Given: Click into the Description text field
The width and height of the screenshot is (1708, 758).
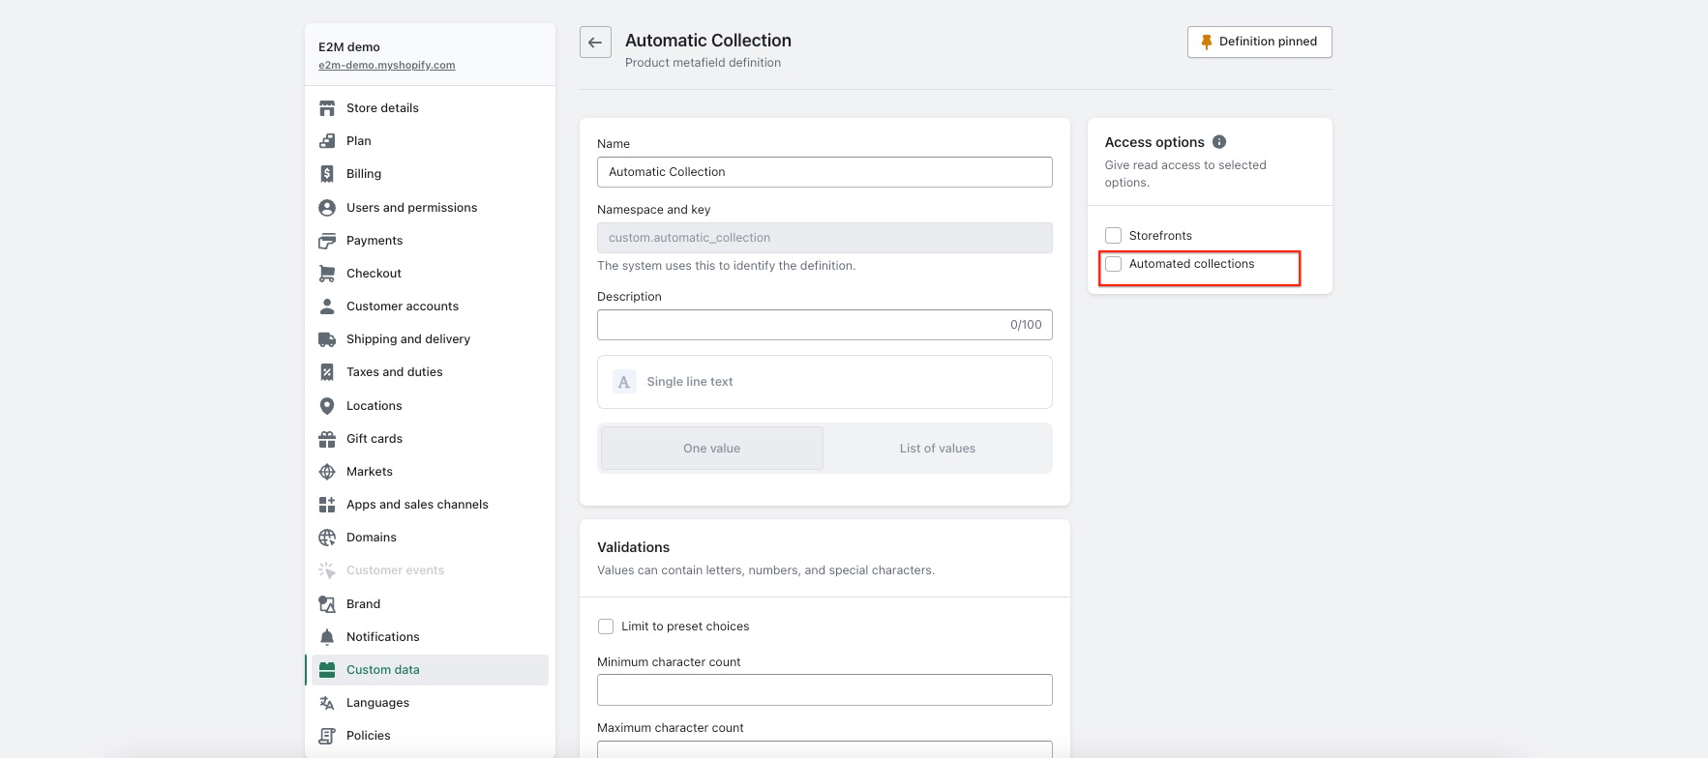Looking at the screenshot, I should pos(803,325).
